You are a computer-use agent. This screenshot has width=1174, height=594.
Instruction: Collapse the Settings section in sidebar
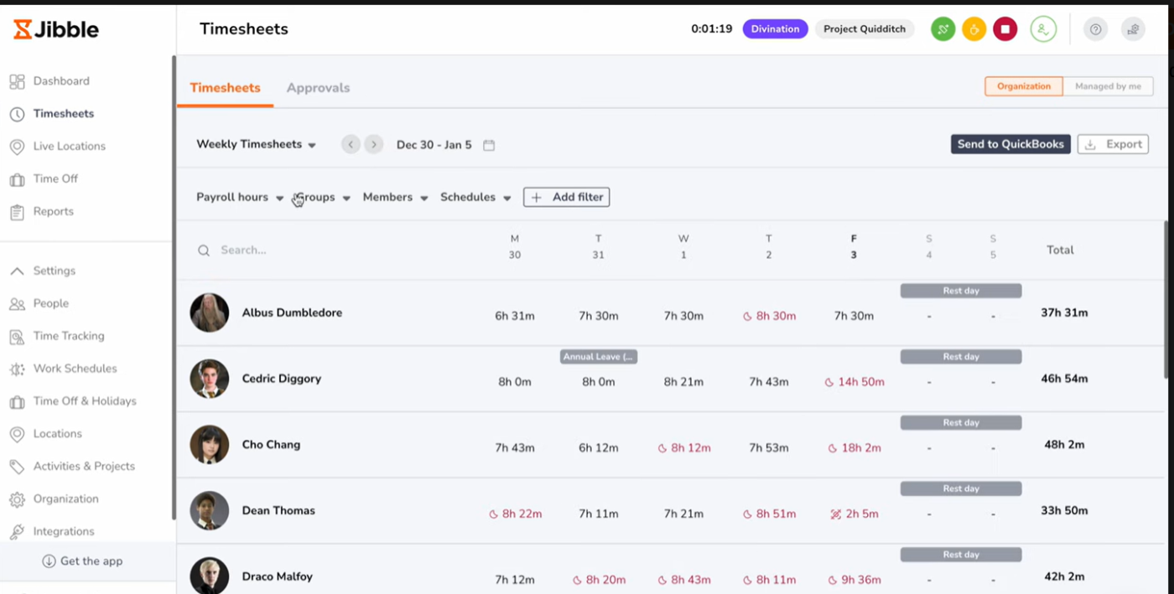click(17, 271)
